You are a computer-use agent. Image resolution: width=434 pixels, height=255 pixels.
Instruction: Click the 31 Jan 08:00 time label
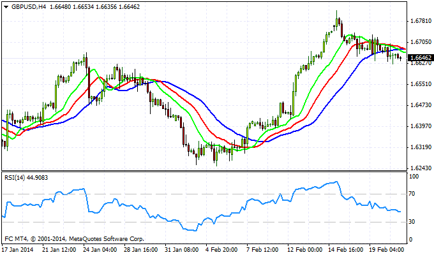pos(181,250)
